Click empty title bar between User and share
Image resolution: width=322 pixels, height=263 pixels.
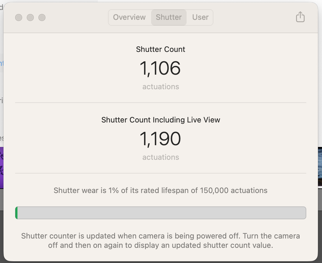254,17
